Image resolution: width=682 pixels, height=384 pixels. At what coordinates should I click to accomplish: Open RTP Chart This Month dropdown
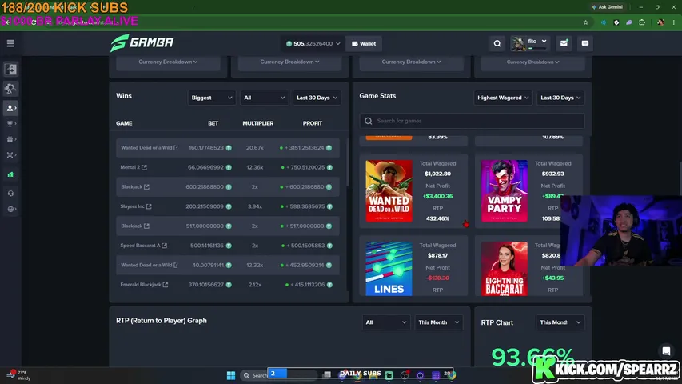tap(560, 322)
